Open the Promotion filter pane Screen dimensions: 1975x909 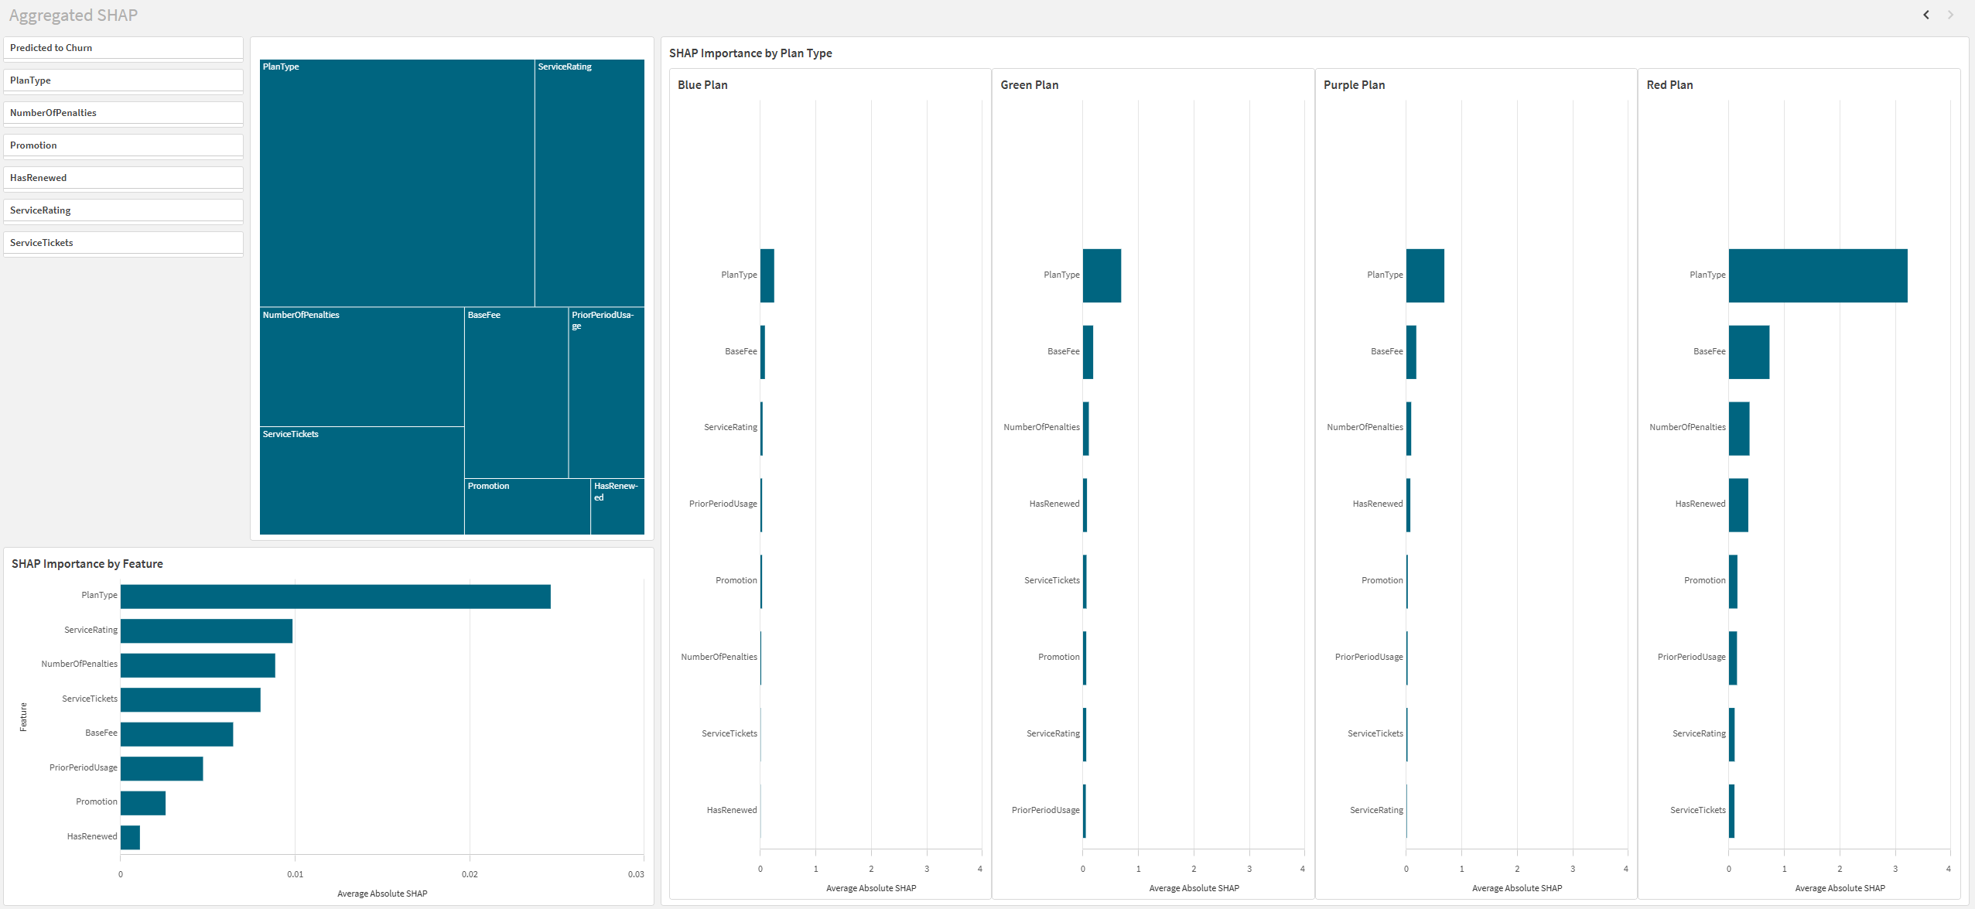pos(123,145)
